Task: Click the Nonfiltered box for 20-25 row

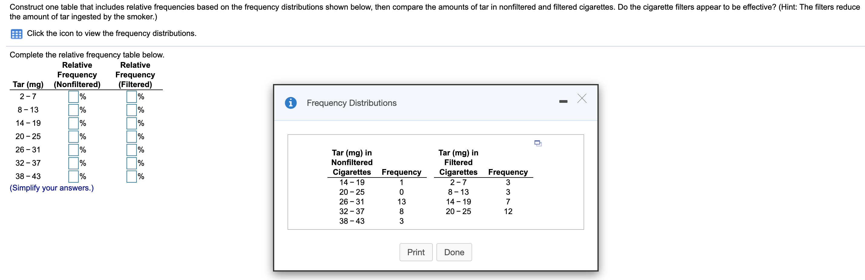Action: tap(73, 136)
